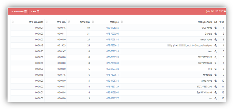Click the average 00:00:18 cell
The width and height of the screenshot is (233, 109).
coord(27,75)
